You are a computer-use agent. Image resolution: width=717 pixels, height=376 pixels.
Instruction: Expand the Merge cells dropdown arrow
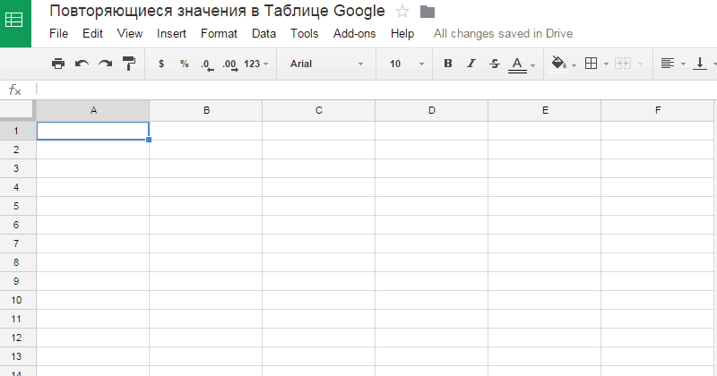coord(640,64)
